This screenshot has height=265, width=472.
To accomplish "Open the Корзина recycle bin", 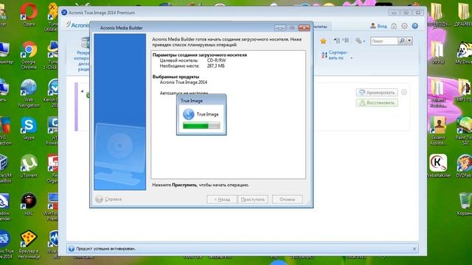I will pyautogui.click(x=465, y=205).
